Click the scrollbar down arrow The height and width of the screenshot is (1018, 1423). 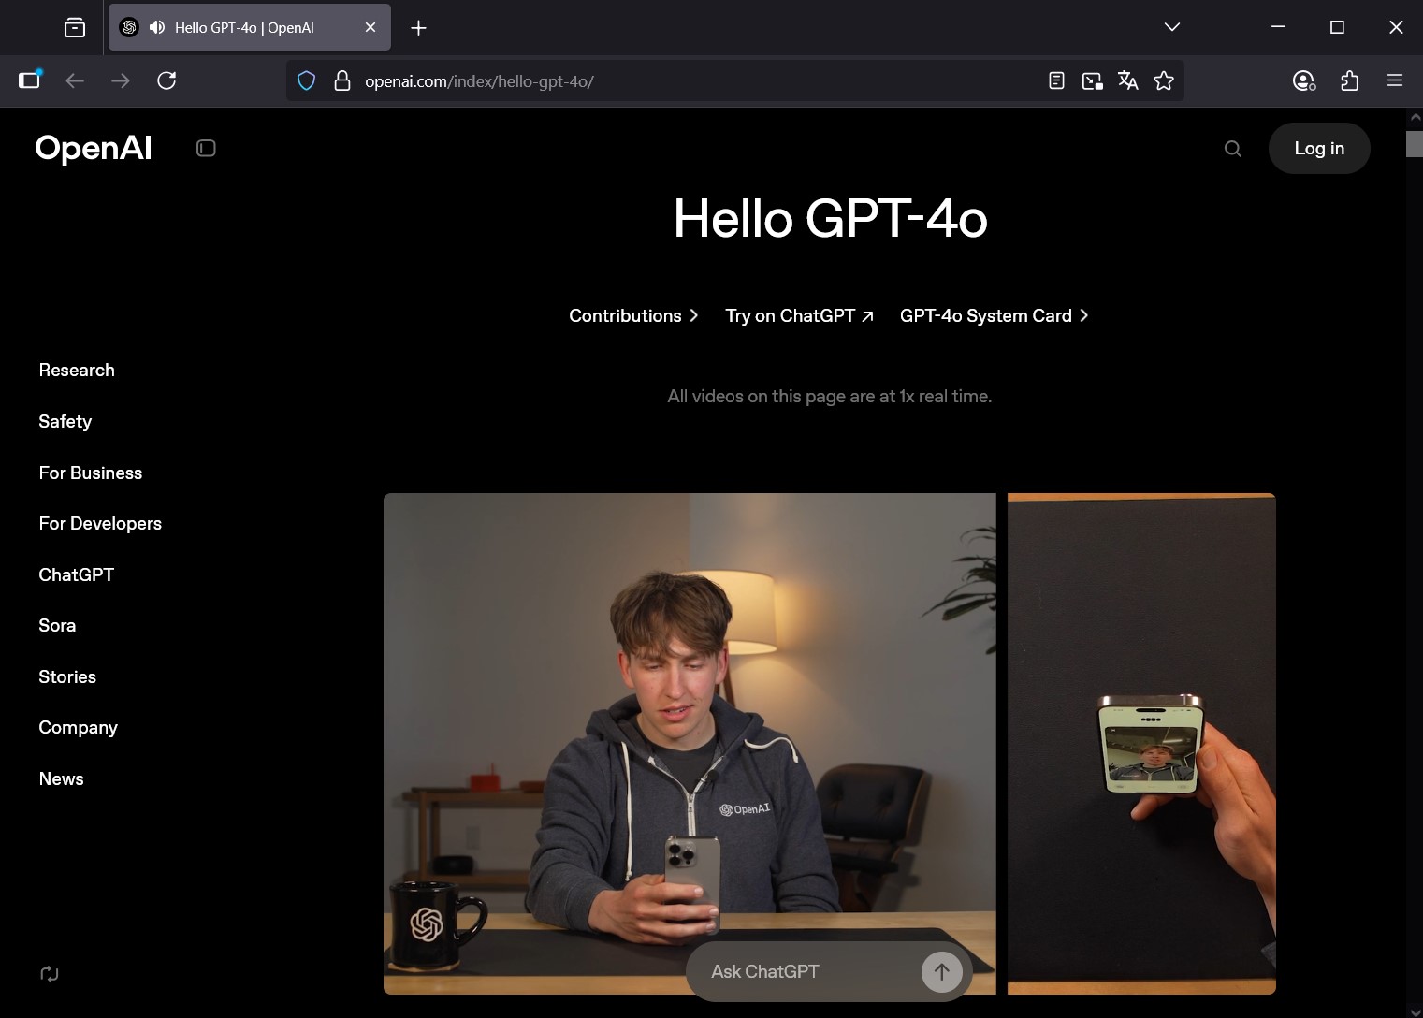pos(1415,1011)
